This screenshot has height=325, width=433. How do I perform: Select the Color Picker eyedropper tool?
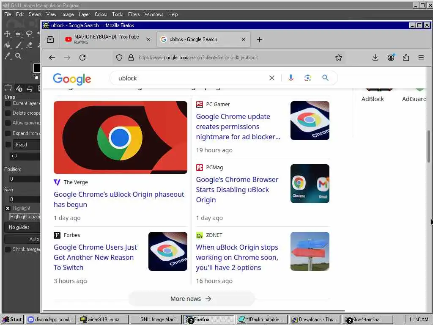[x=8, y=56]
